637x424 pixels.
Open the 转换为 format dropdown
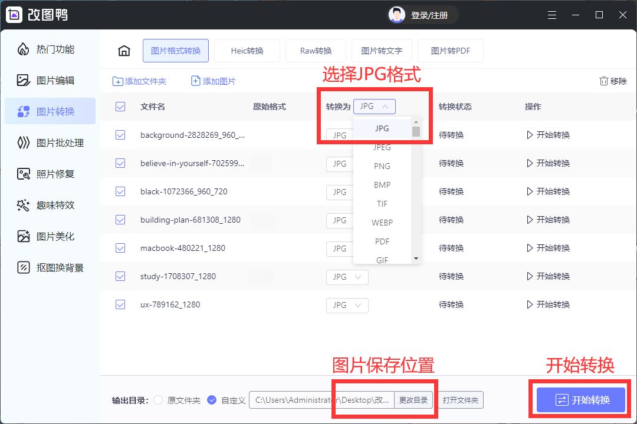pos(374,107)
